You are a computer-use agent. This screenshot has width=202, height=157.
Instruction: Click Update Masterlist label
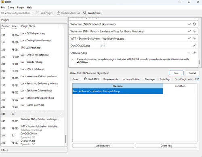coord(70,13)
